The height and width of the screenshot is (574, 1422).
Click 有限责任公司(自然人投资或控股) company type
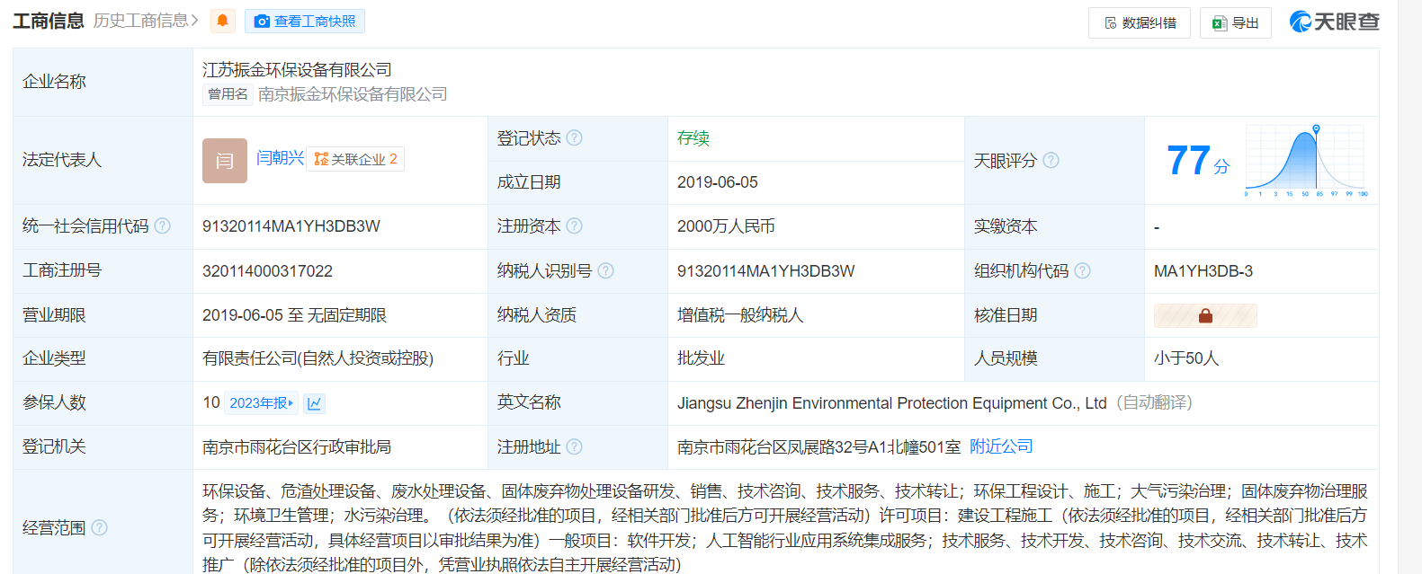(x=317, y=358)
